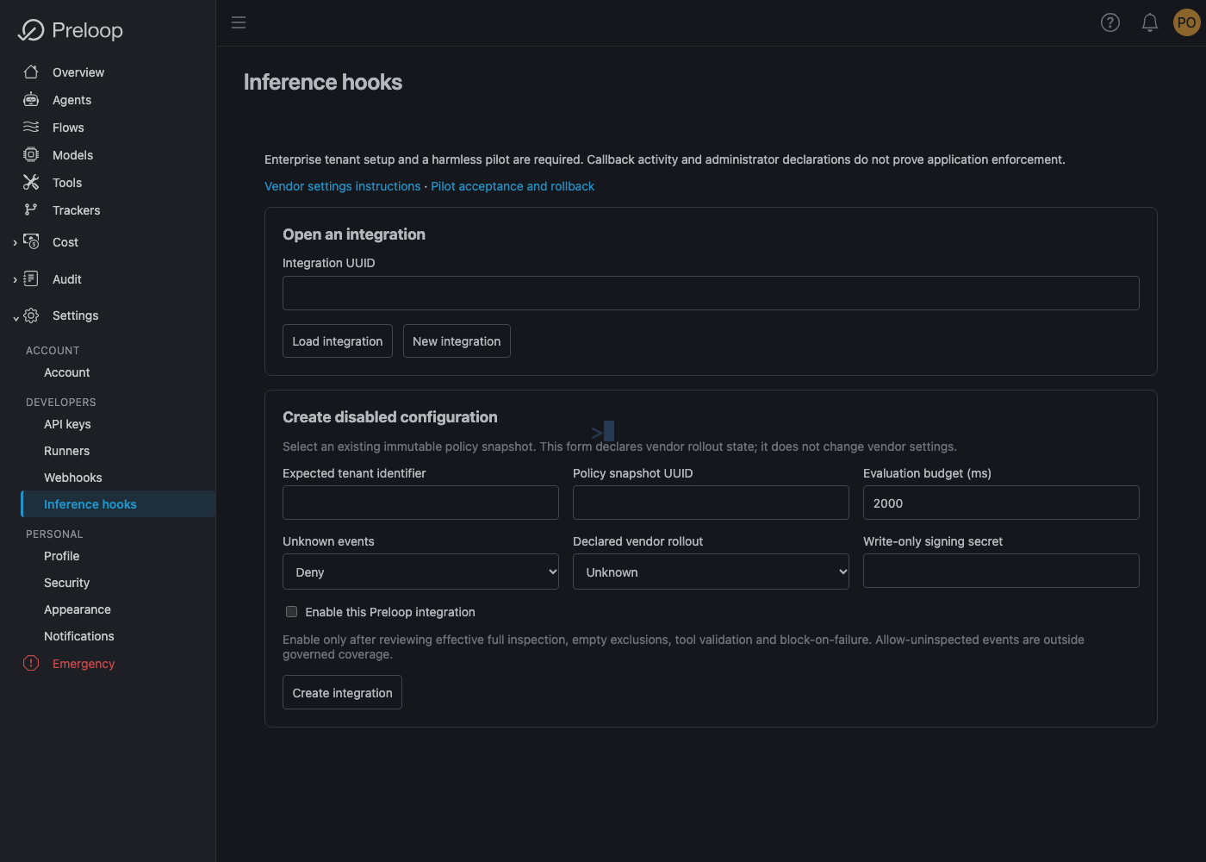Click the Models chip icon
Viewport: 1206px width, 862px height.
31,155
